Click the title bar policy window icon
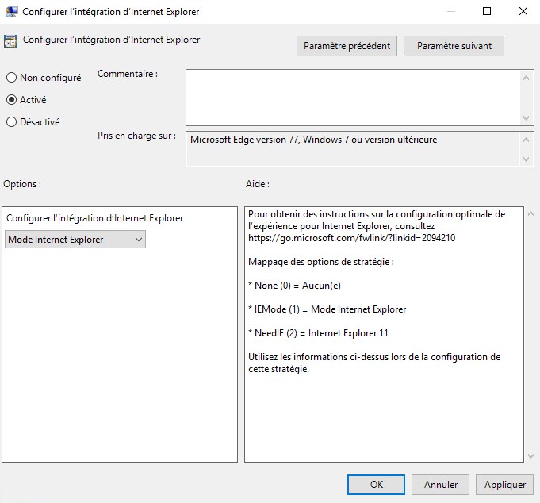The image size is (540, 503). point(12,12)
